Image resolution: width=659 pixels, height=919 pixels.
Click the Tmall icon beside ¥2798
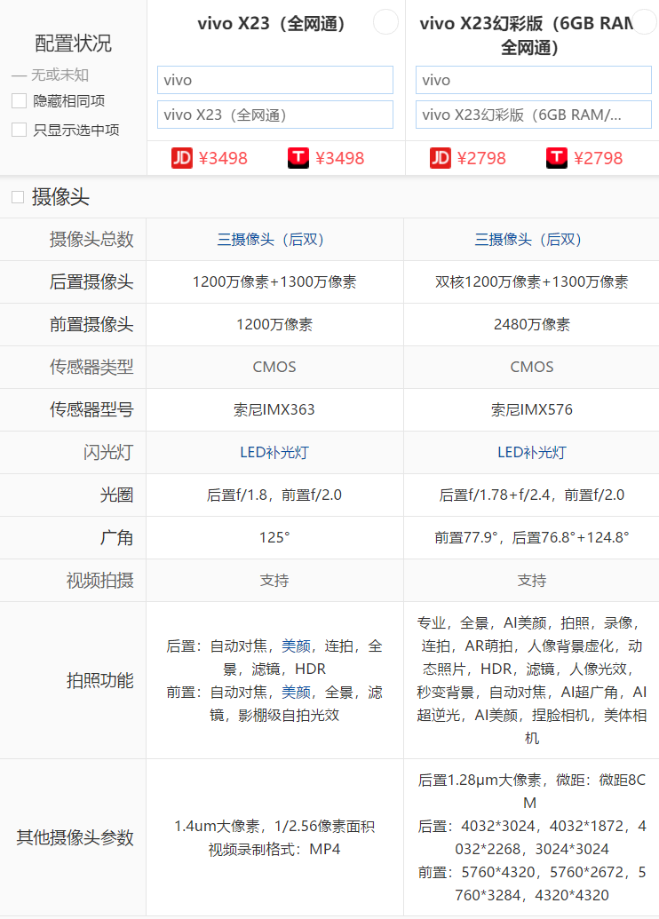(x=556, y=158)
